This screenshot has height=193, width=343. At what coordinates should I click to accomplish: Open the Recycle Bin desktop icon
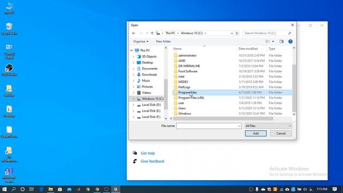[x=9, y=28]
